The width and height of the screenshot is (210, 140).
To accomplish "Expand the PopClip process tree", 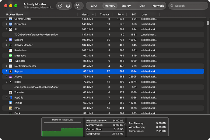I will [7, 97].
